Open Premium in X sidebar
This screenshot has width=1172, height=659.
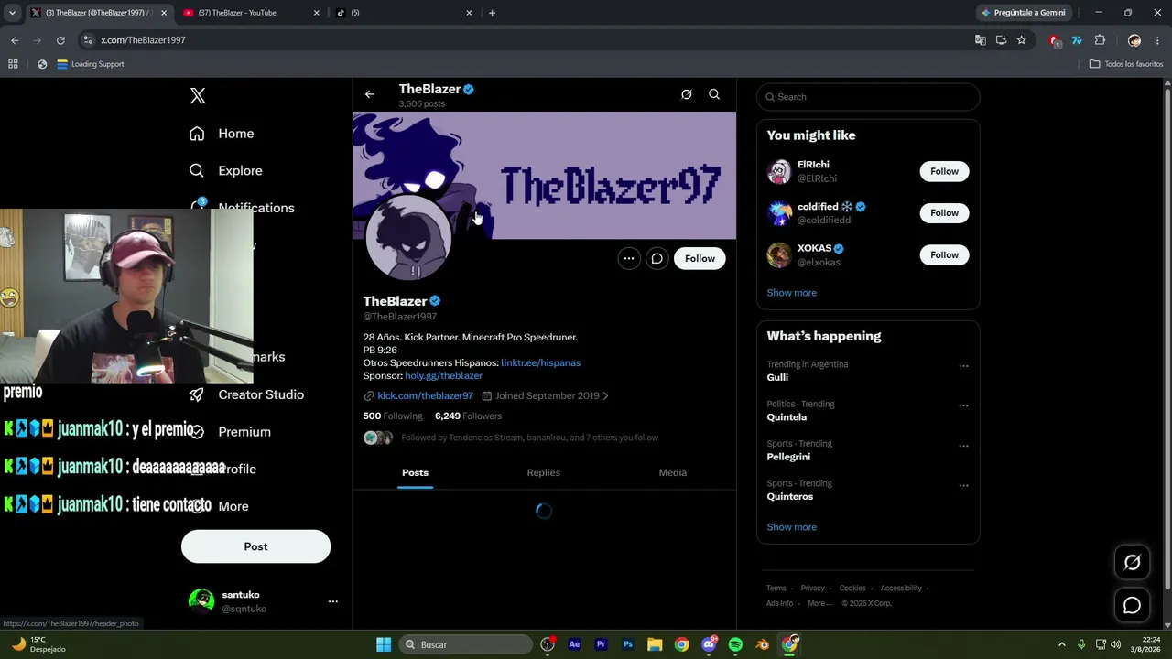click(x=230, y=432)
